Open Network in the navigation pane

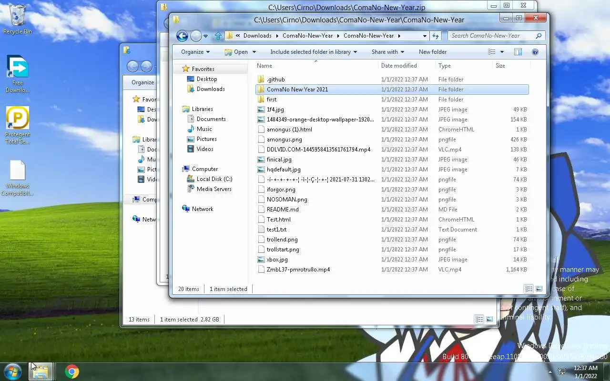203,209
